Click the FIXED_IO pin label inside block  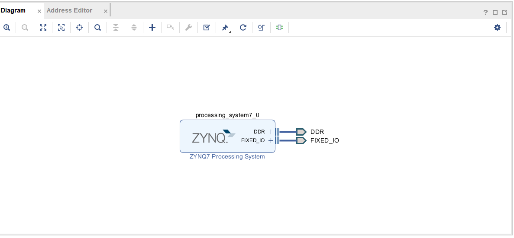(253, 140)
